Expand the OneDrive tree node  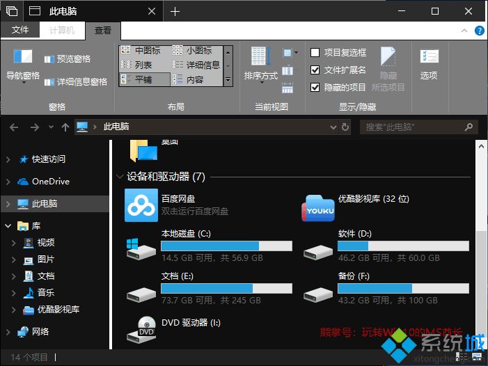click(8, 182)
